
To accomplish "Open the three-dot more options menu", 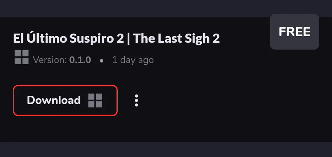I will 136,100.
